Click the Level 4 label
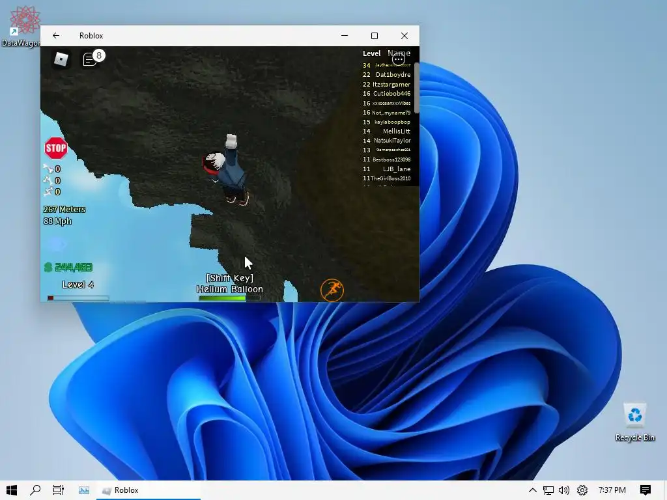667x500 pixels. tap(78, 285)
